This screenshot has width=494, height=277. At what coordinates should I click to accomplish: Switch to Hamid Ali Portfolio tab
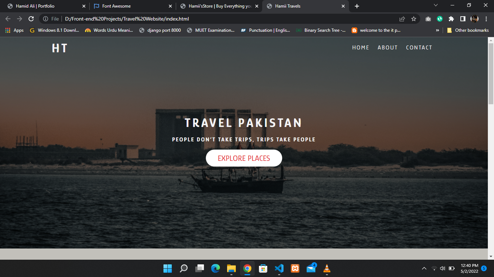[43, 6]
